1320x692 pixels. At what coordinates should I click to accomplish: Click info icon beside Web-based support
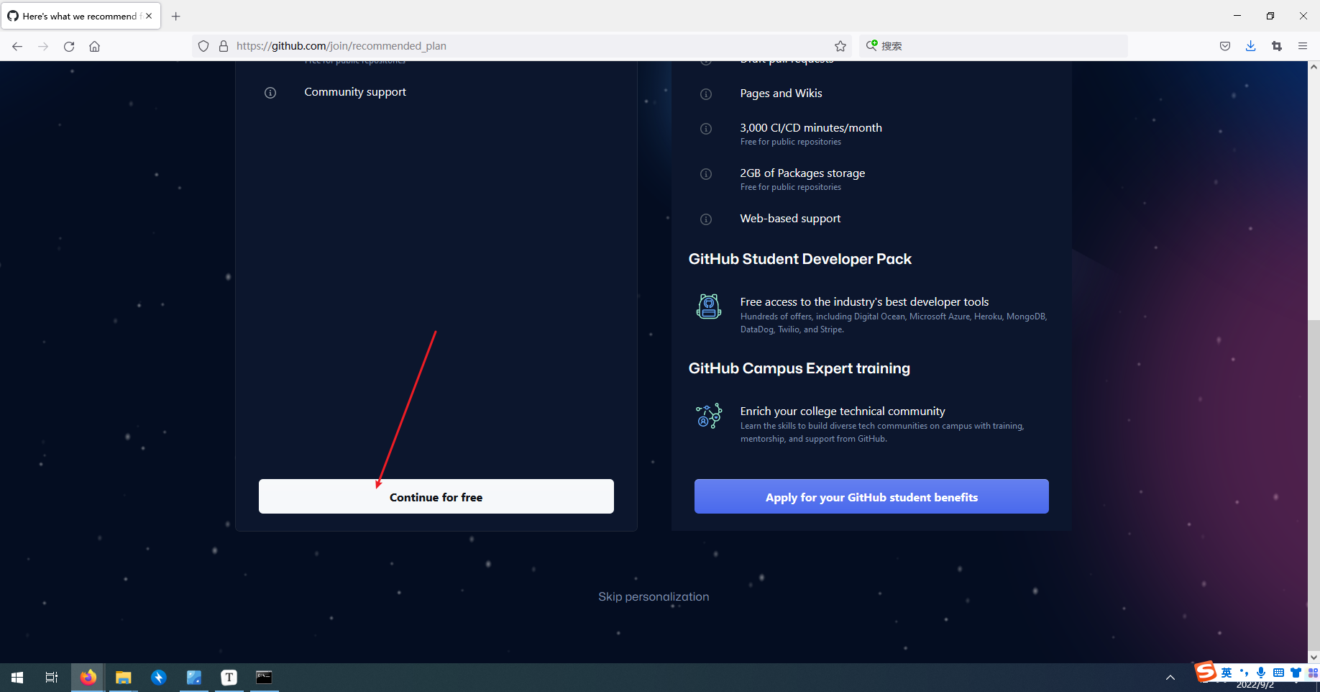[x=706, y=219]
